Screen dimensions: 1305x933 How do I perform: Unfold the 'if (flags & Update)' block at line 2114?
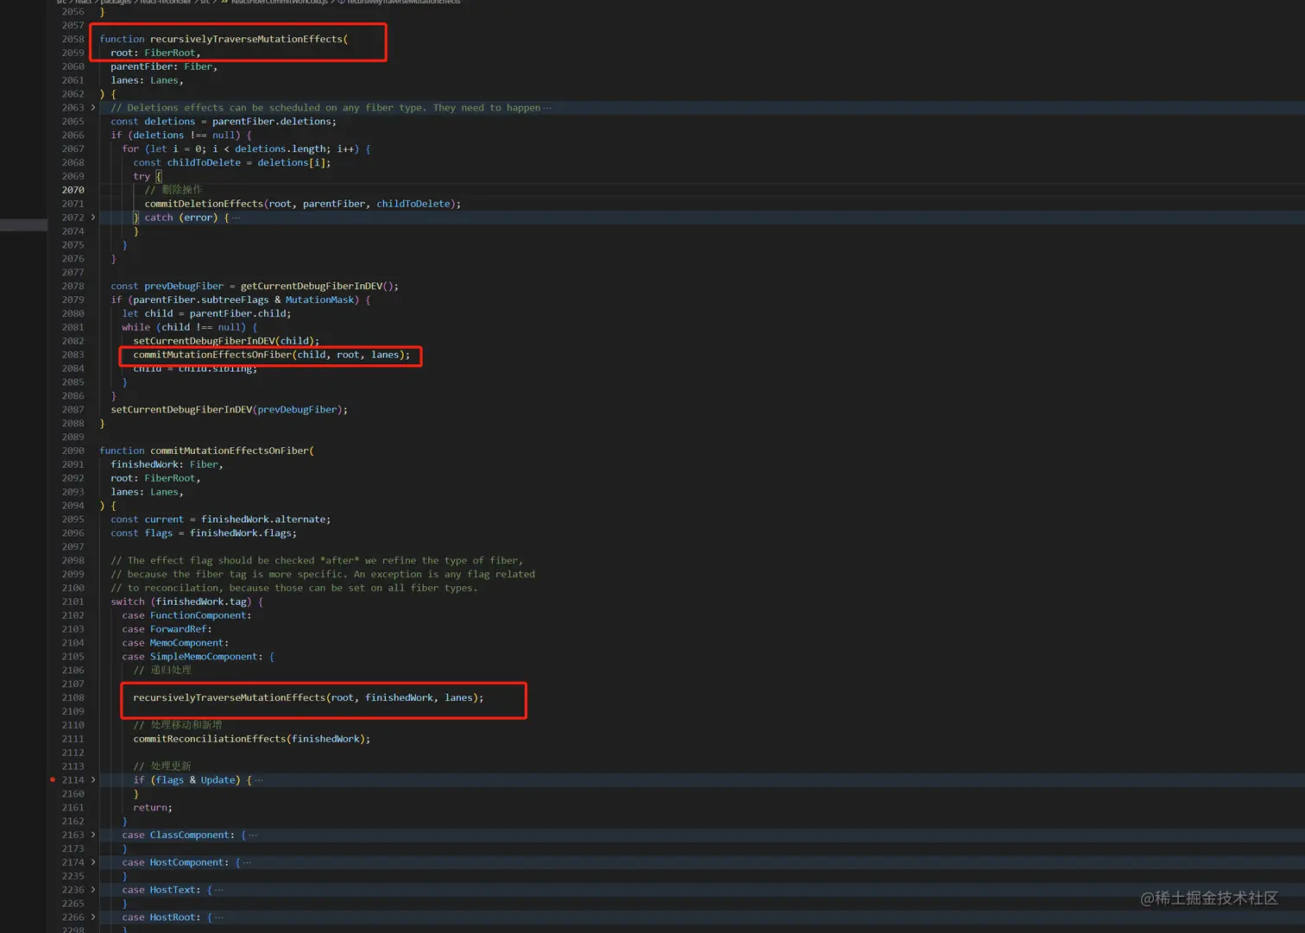[93, 780]
